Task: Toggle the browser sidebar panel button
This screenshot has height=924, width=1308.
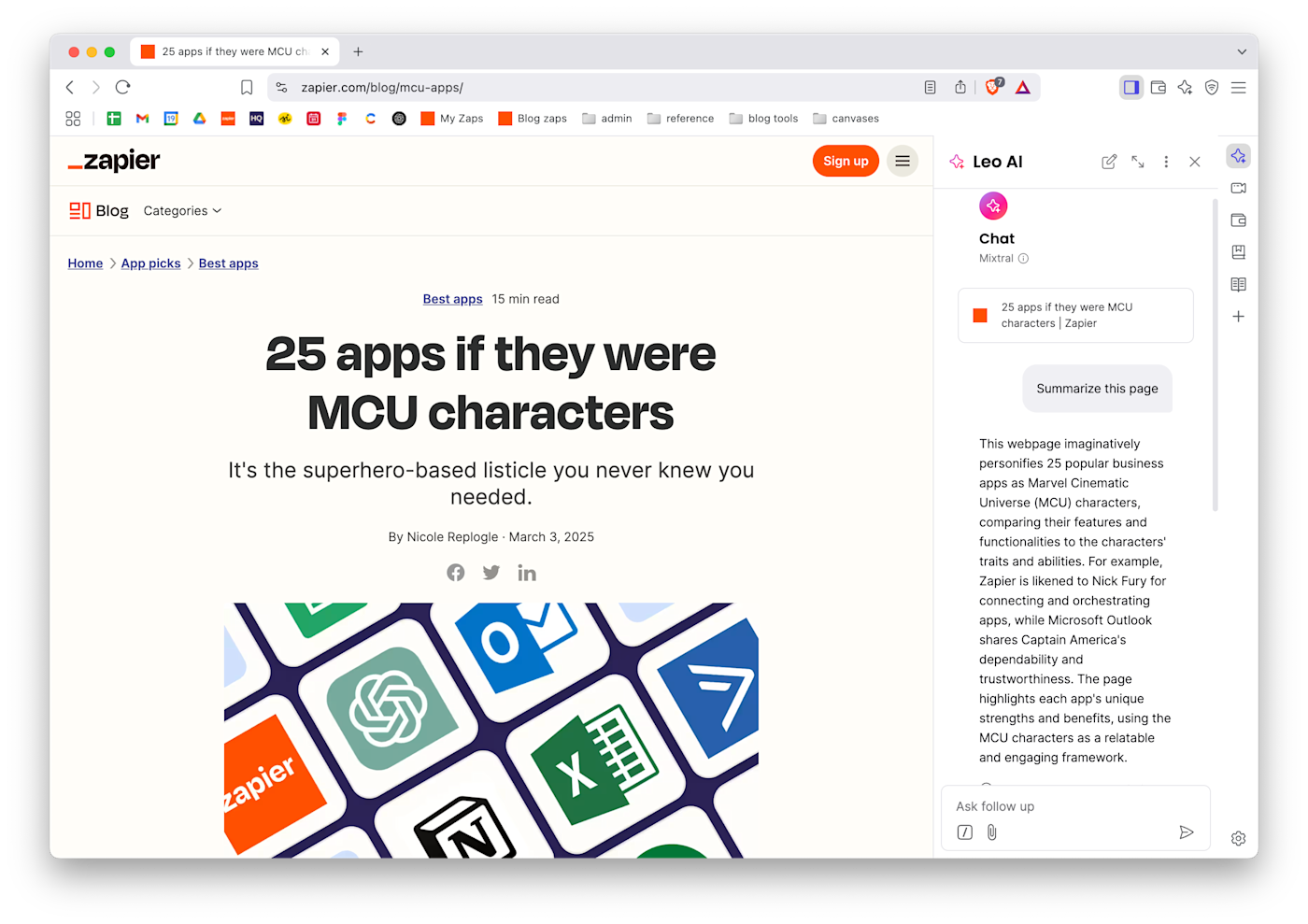Action: (x=1131, y=87)
